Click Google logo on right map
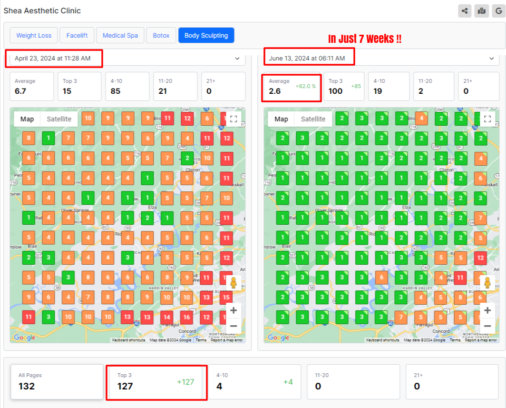The width and height of the screenshot is (506, 408). click(x=279, y=338)
